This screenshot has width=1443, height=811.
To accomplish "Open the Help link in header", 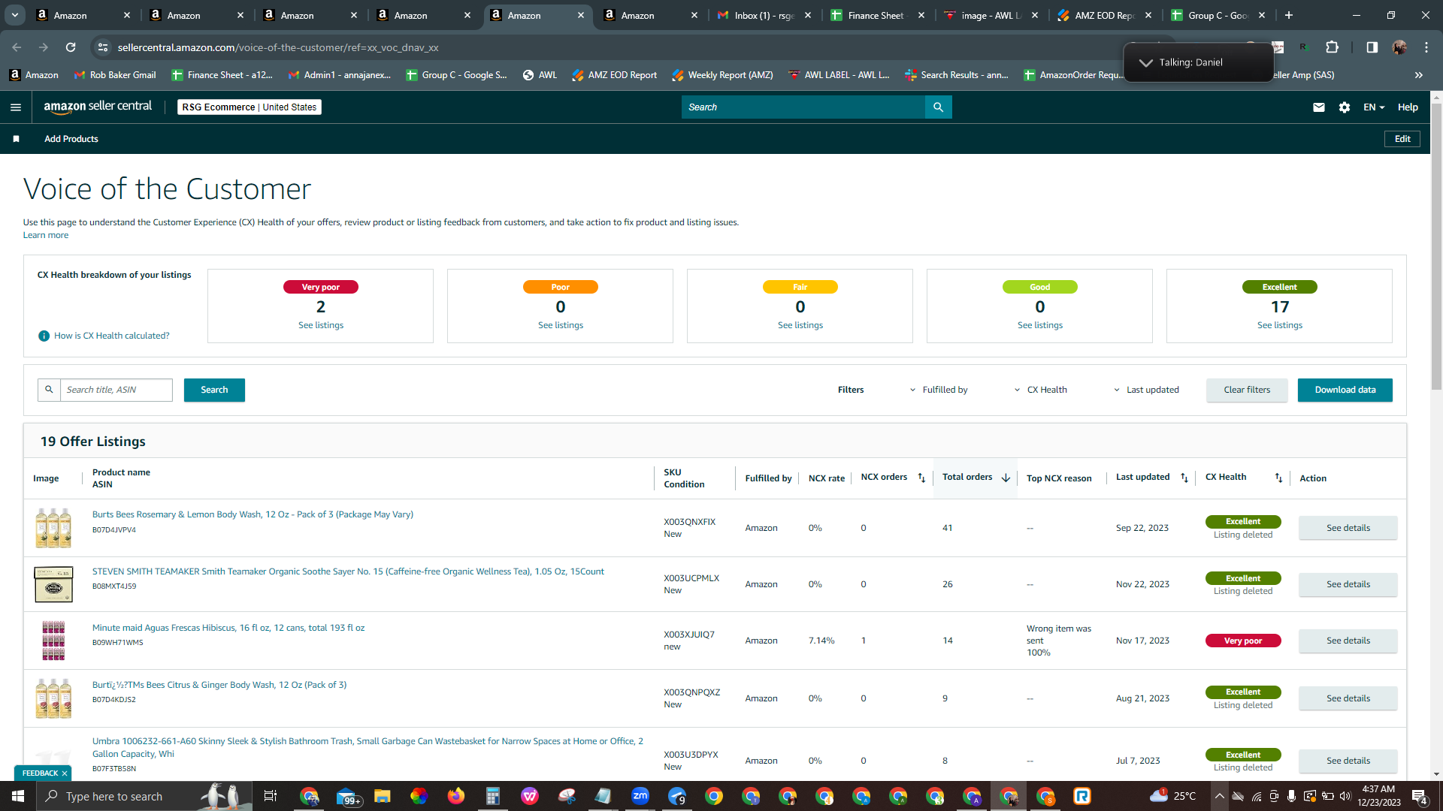I will [1408, 107].
